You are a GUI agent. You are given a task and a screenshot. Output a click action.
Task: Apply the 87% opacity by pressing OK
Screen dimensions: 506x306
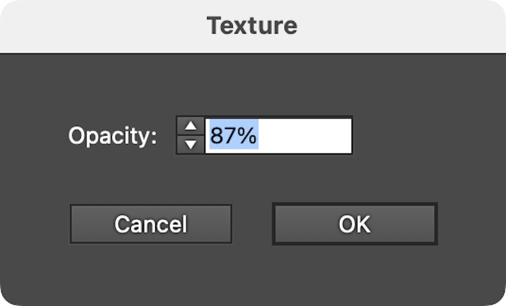[355, 224]
